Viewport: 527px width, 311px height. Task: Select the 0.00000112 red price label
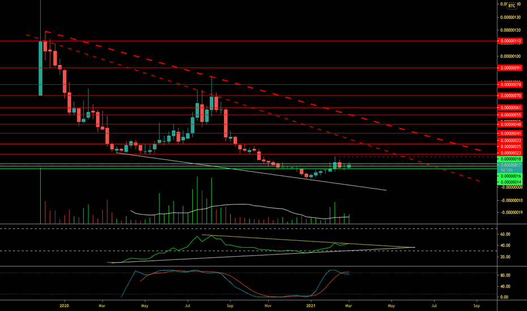click(509, 41)
